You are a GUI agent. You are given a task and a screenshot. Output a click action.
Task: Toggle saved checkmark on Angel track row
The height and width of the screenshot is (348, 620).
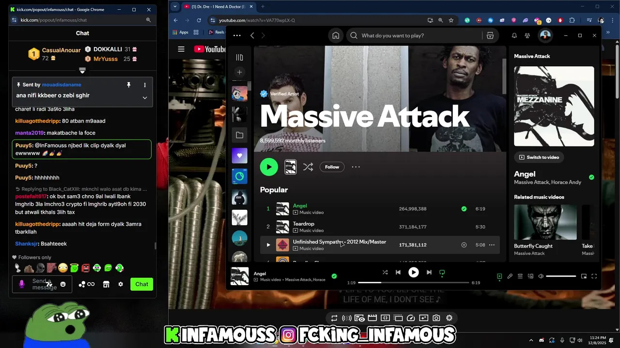tap(464, 209)
